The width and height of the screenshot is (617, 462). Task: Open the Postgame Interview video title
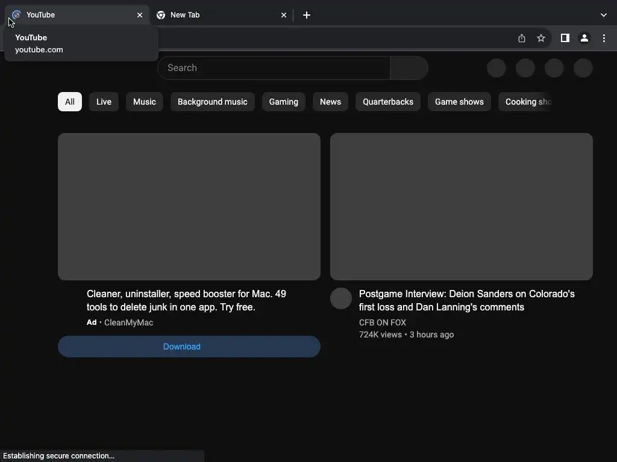[x=467, y=301]
